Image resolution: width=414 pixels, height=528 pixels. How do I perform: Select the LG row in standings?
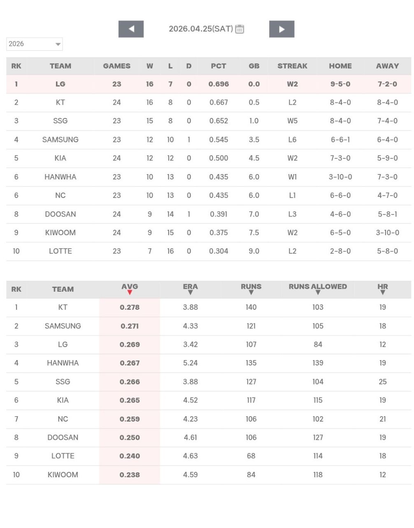click(x=60, y=84)
